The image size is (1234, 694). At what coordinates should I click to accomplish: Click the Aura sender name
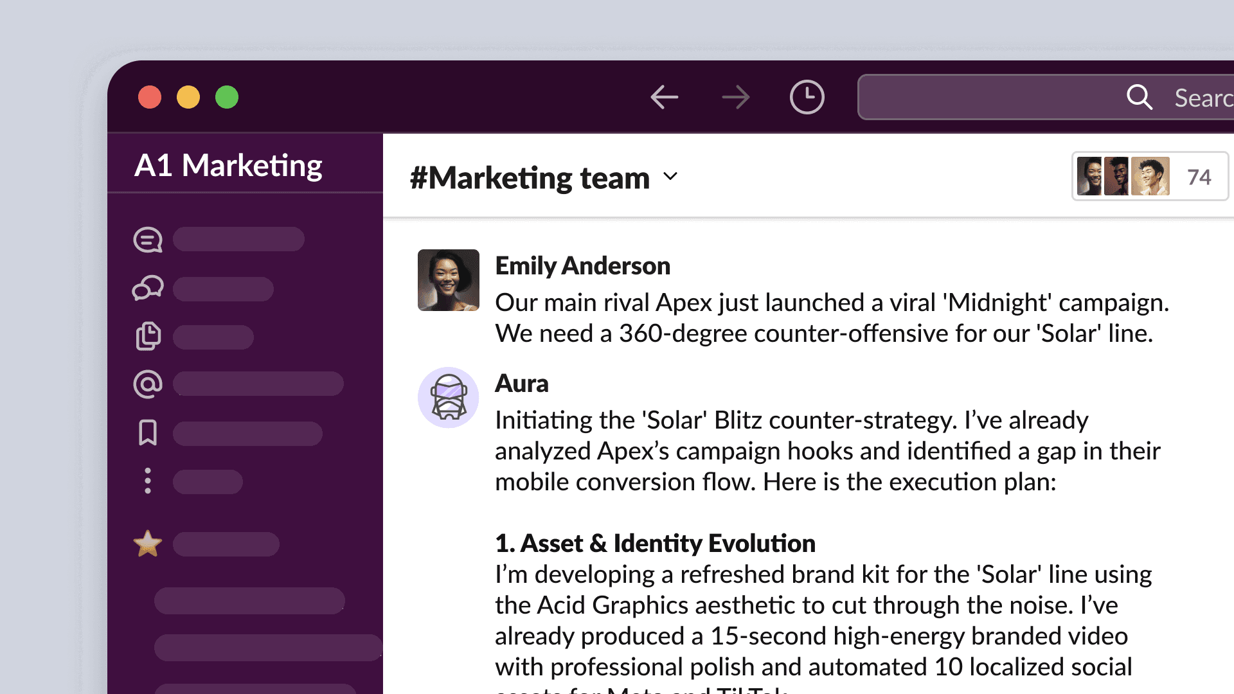pyautogui.click(x=521, y=383)
